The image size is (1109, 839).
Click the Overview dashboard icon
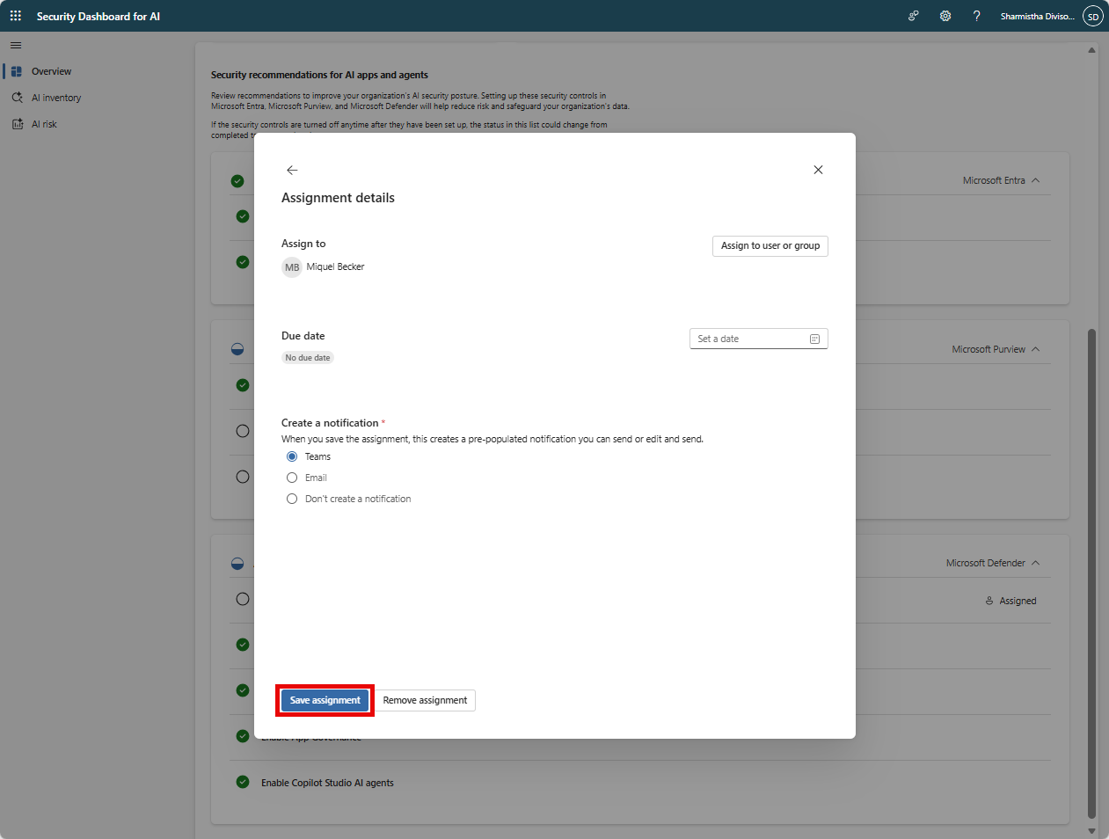click(x=17, y=71)
